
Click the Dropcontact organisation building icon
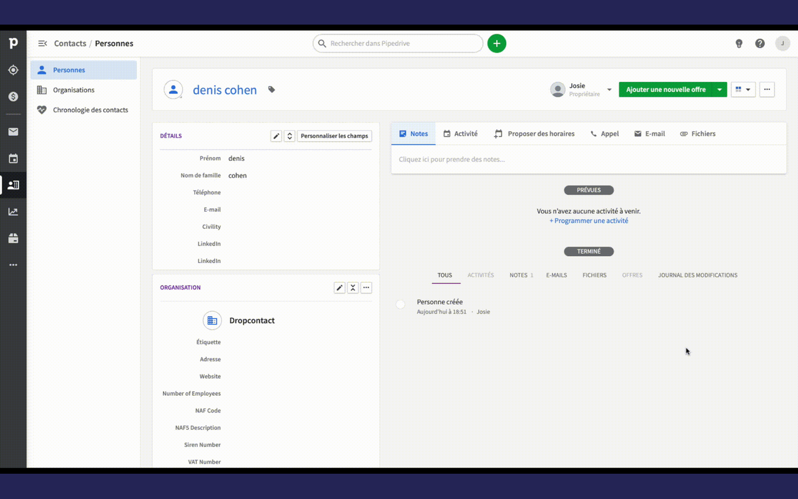(212, 320)
